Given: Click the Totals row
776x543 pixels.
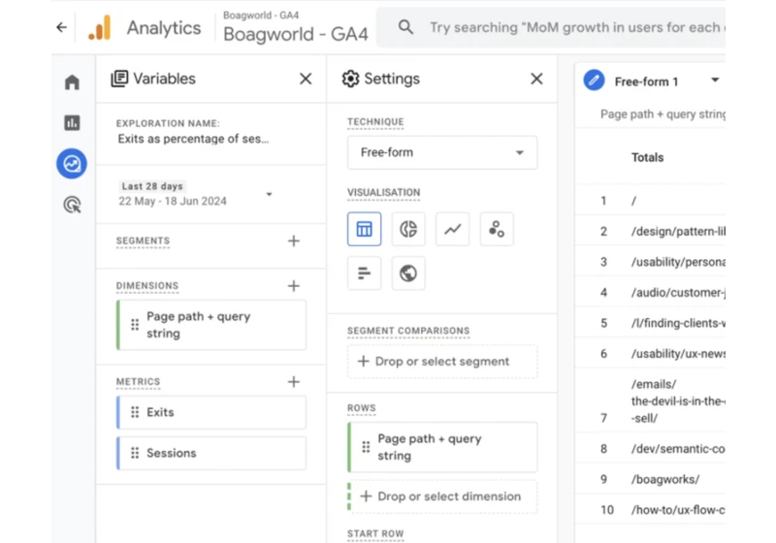Looking at the screenshot, I should [650, 157].
